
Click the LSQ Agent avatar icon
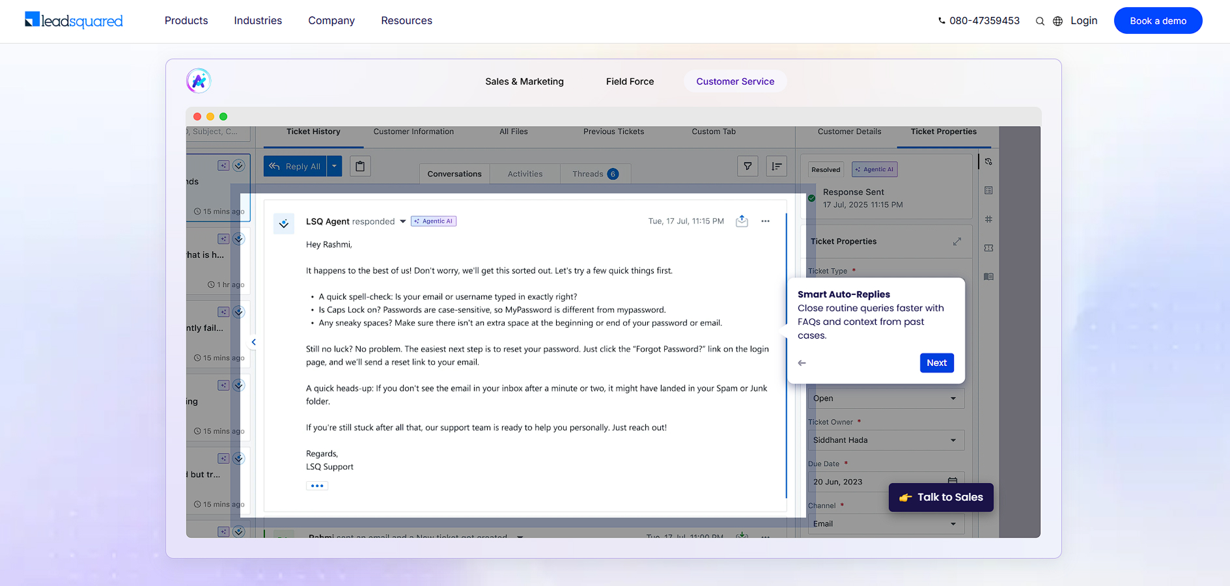[284, 223]
